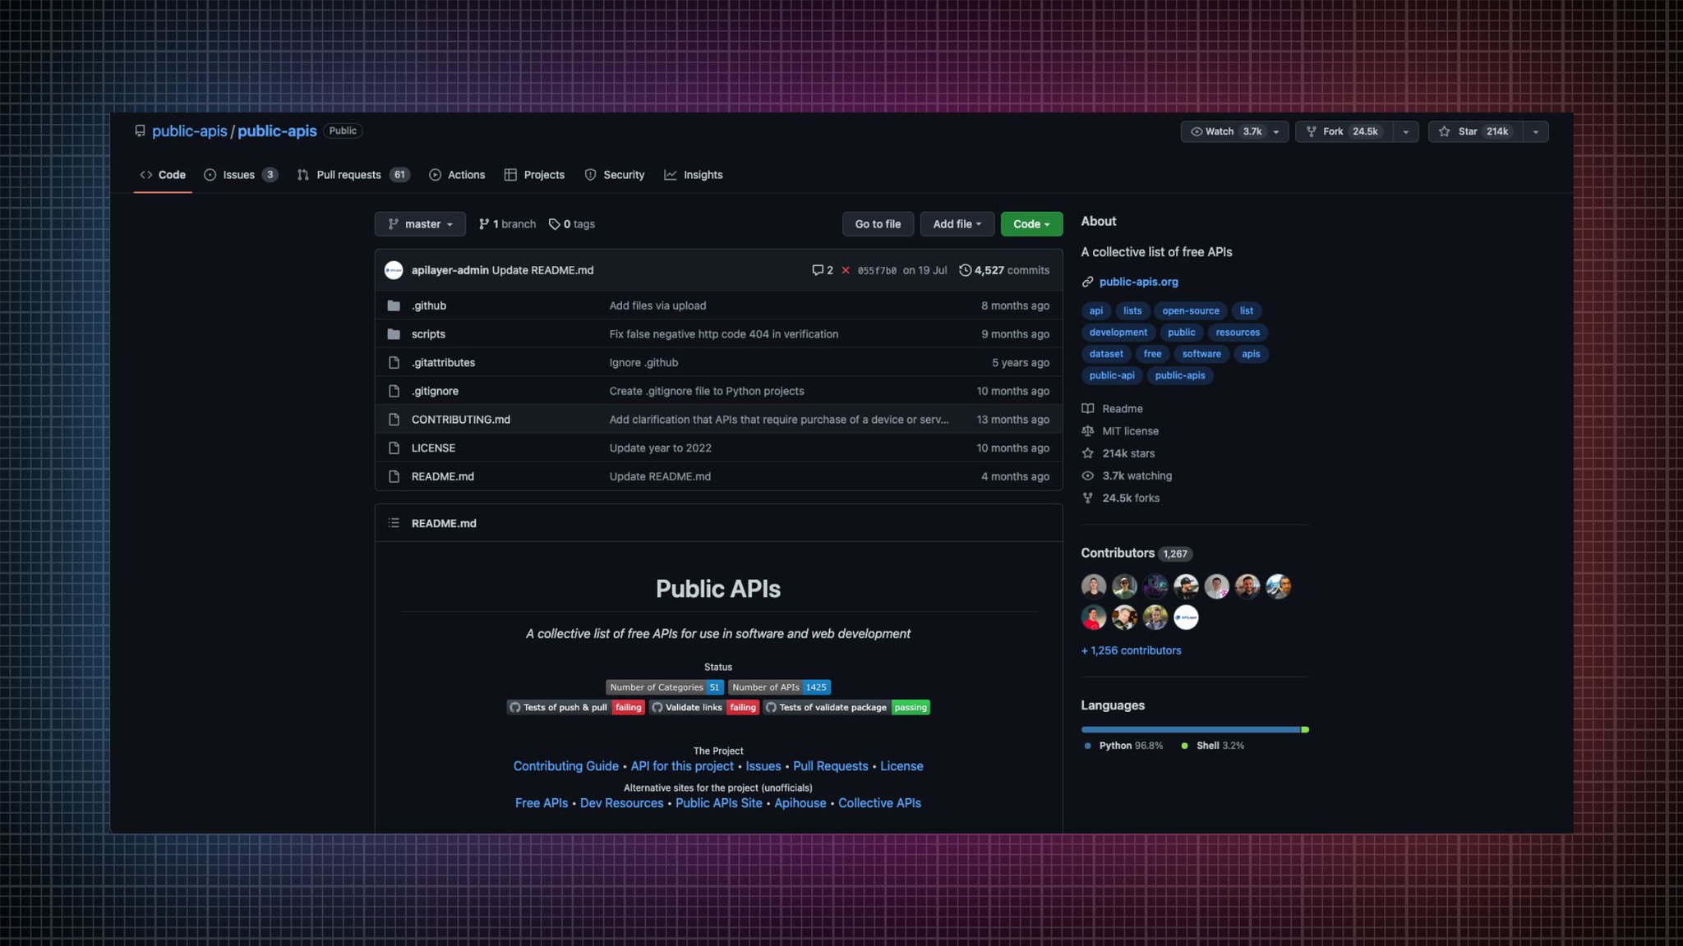Click the red failed-checks X icon

pyautogui.click(x=845, y=270)
